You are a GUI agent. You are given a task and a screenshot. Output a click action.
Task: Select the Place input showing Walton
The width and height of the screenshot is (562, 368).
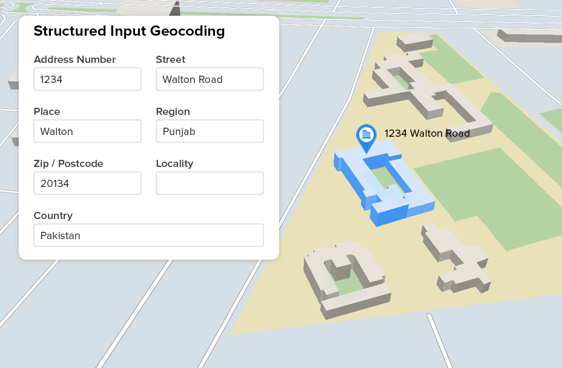tap(87, 131)
